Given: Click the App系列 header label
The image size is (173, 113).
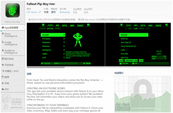Looking at the screenshot, I should (88, 9).
